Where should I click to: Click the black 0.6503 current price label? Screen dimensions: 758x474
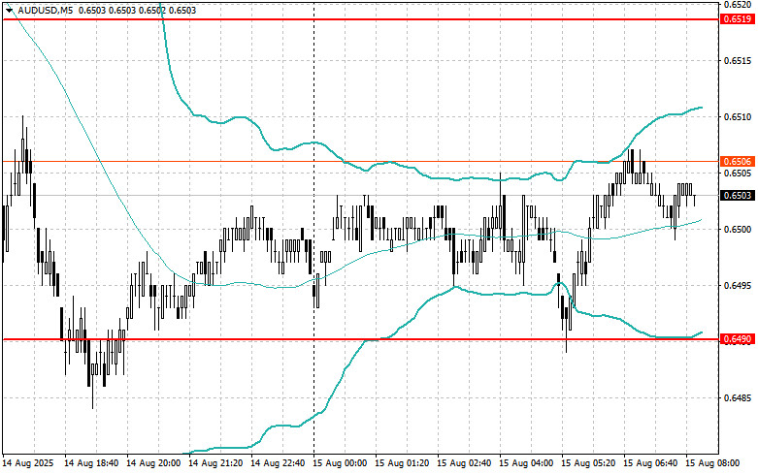738,195
